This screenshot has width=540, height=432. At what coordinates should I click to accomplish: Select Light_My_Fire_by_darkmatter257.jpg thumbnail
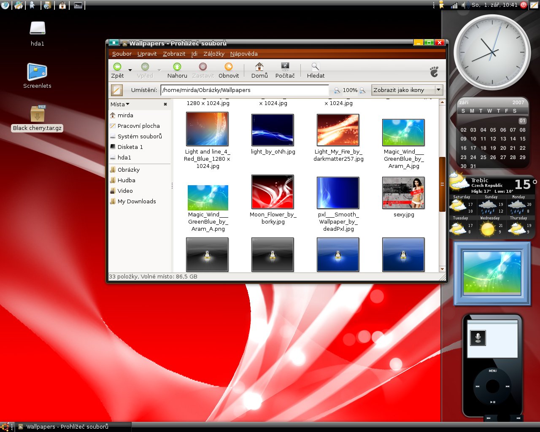[x=338, y=130]
